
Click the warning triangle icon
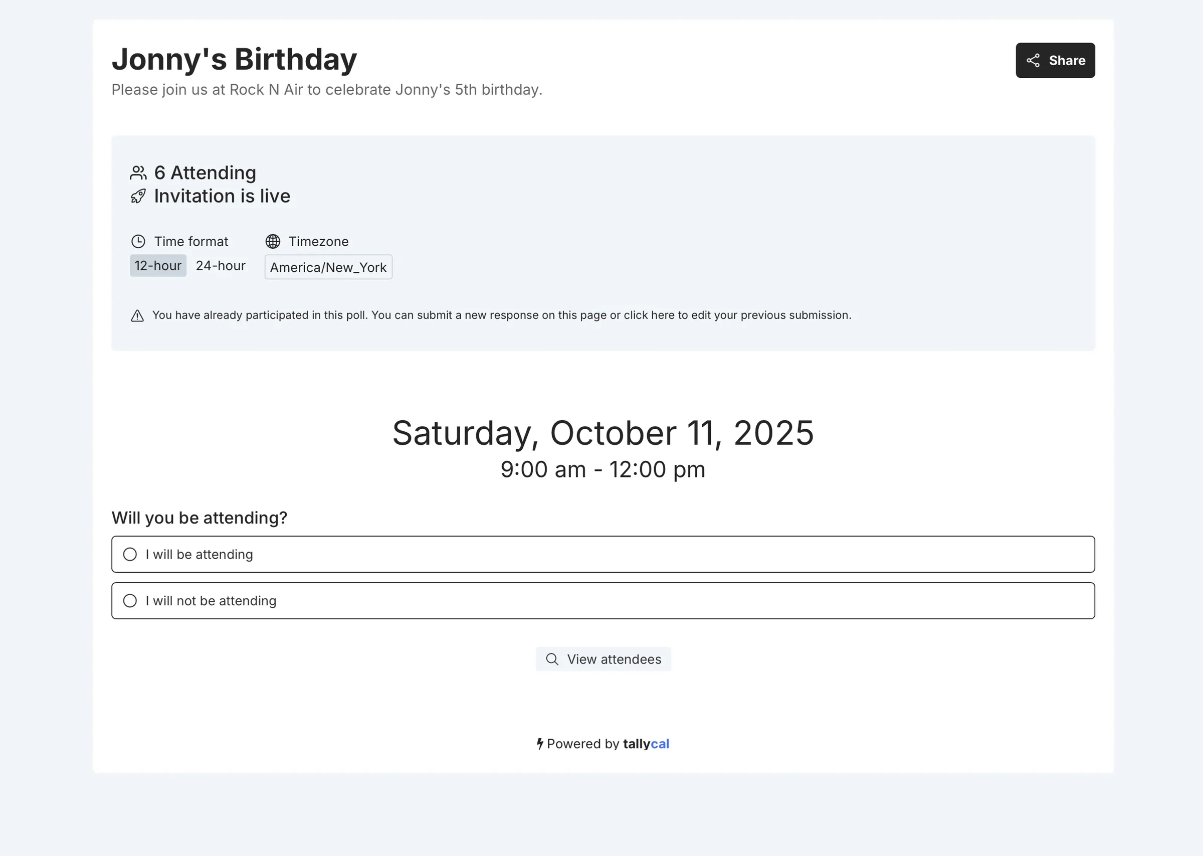click(137, 316)
